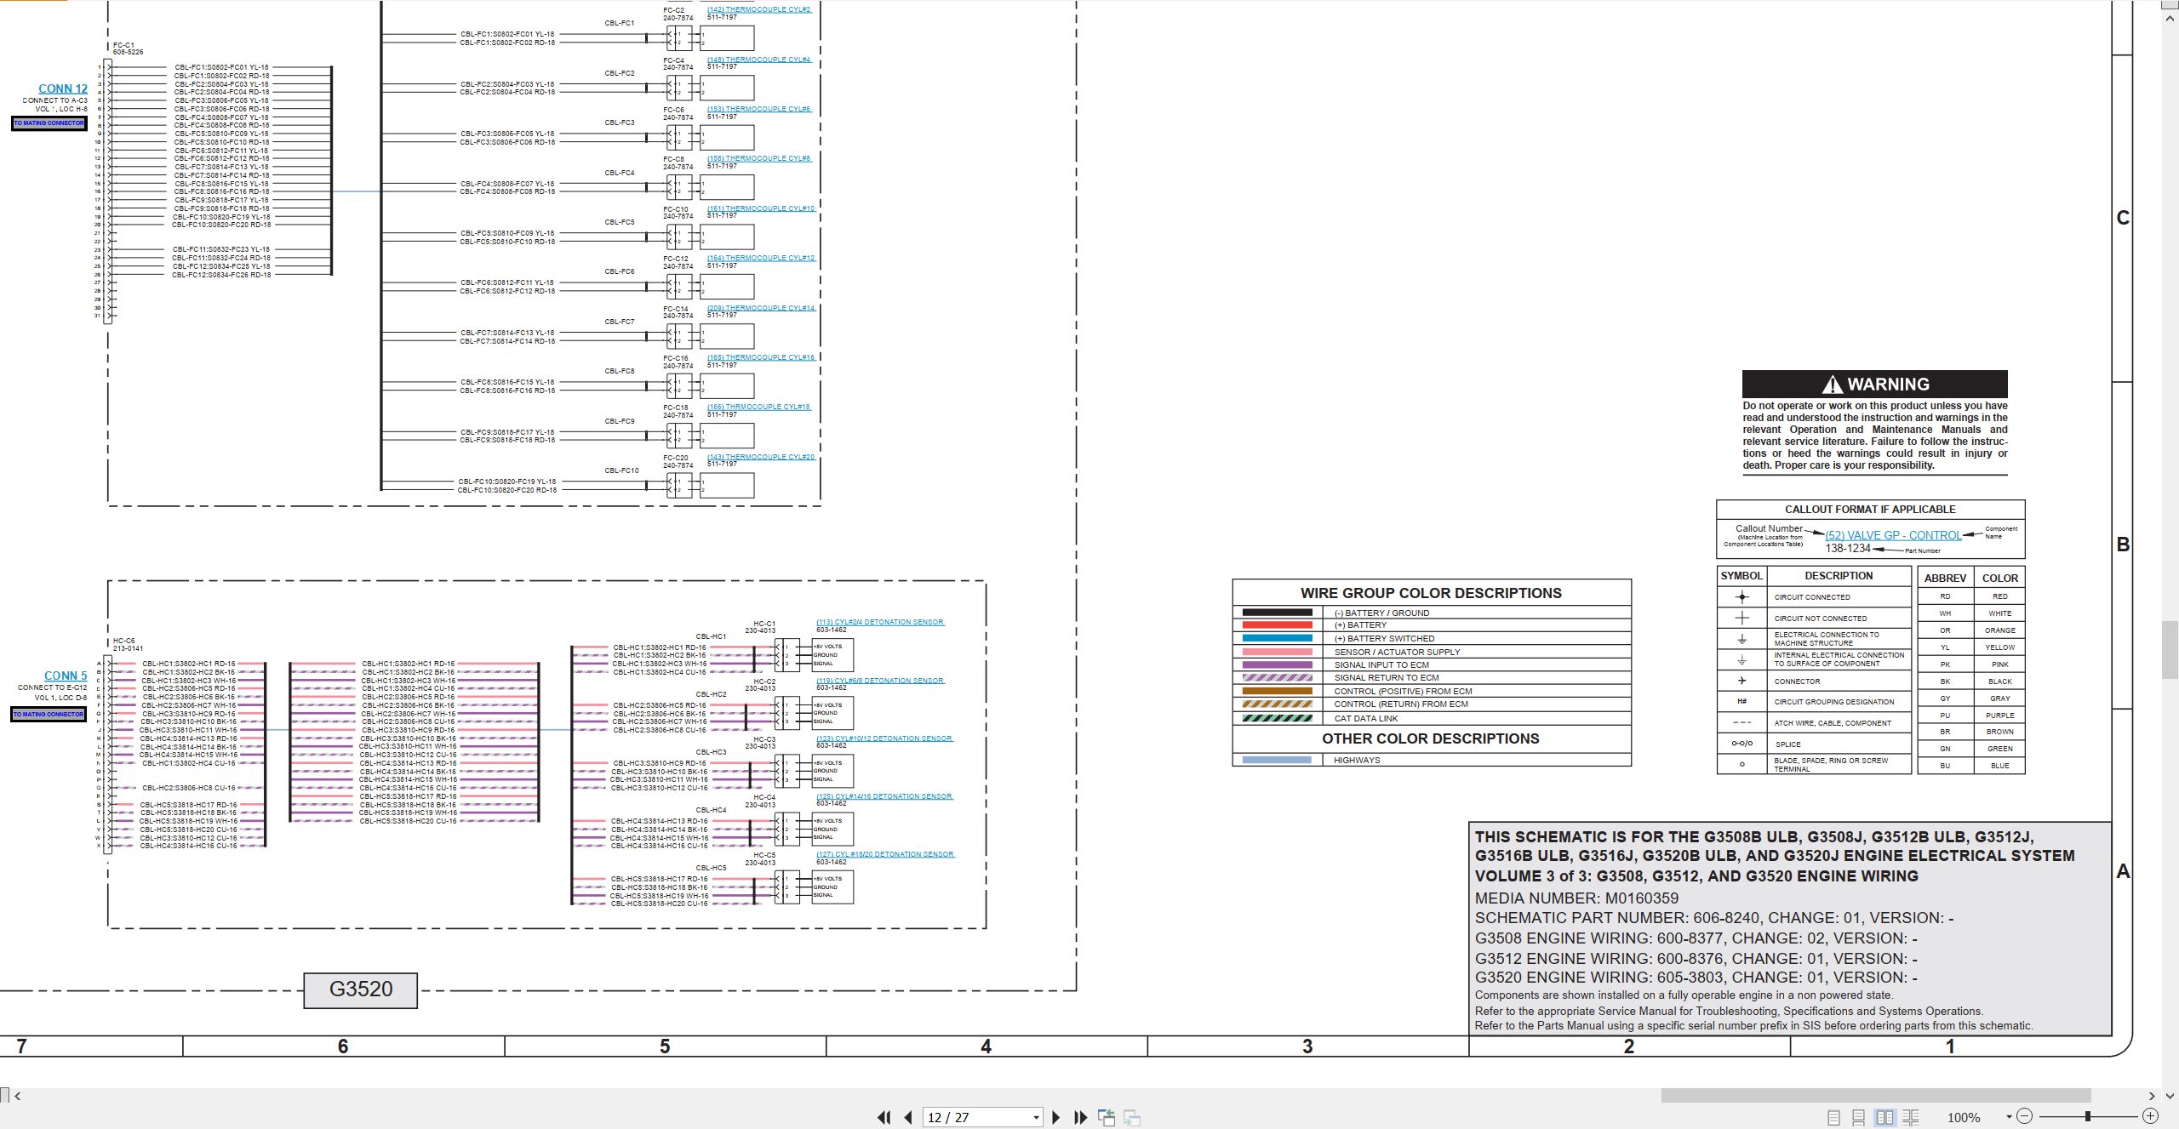Click To Mating Connector under CONN 5
The image size is (2179, 1129).
pyautogui.click(x=49, y=715)
